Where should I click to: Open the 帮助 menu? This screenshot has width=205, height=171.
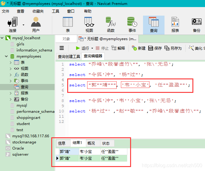[87, 11]
